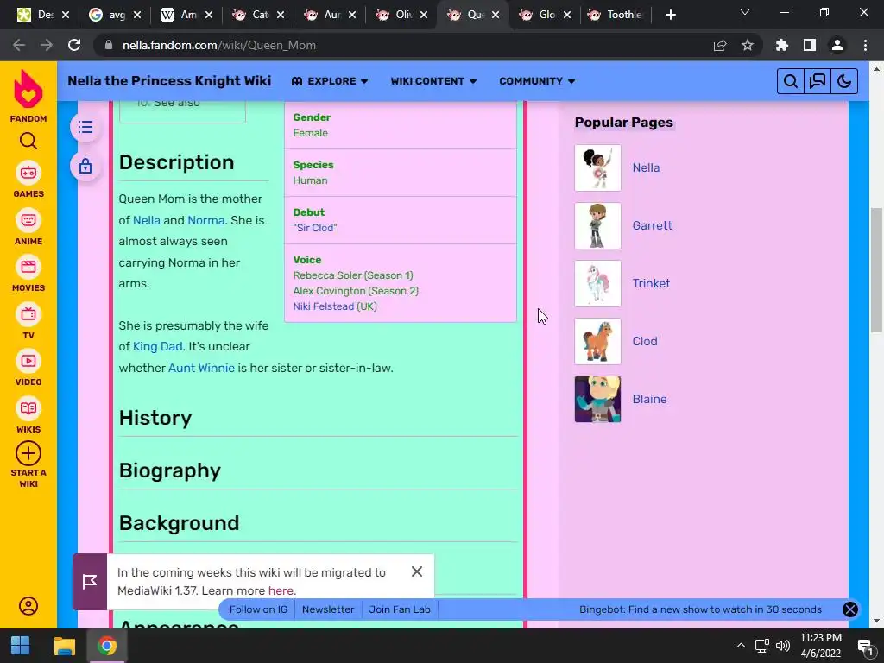884x663 pixels.
Task: Open the Blaine popular page link
Action: [649, 399]
